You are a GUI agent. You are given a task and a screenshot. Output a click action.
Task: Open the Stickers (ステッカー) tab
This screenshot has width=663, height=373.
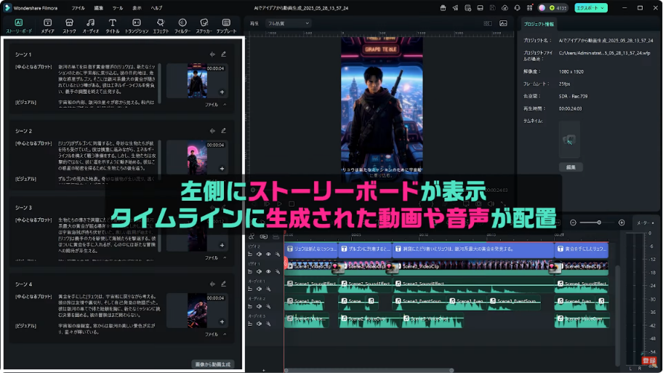pyautogui.click(x=204, y=25)
